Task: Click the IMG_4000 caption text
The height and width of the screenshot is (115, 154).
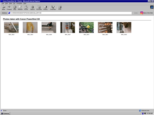Action: click(x=124, y=35)
